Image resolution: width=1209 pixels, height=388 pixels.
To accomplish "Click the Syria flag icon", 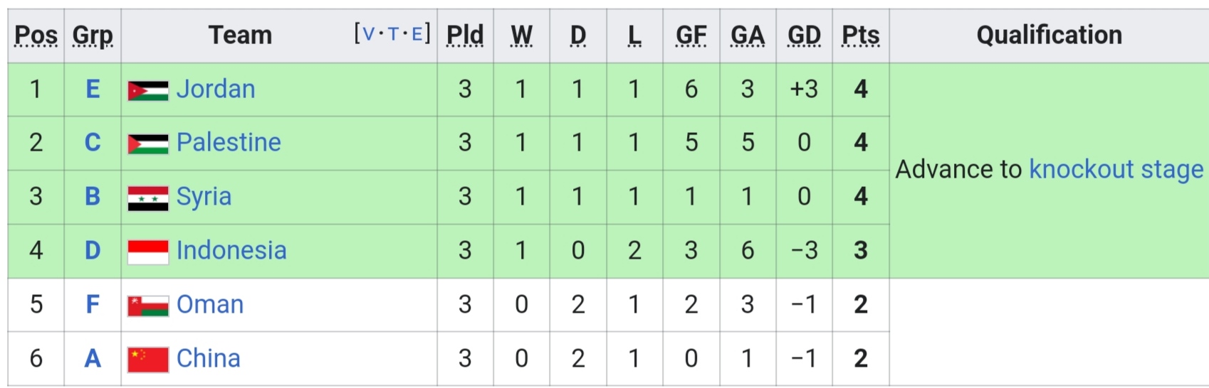I will tap(148, 198).
